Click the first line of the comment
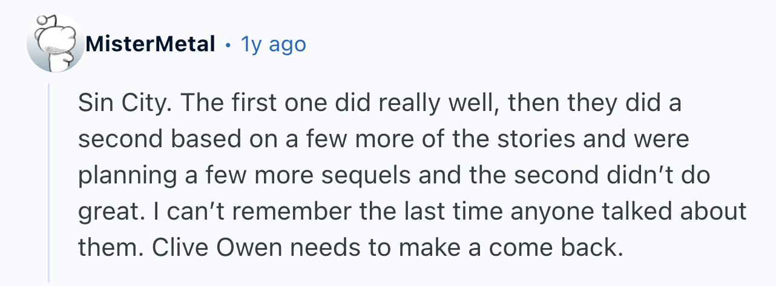 pos(380,104)
